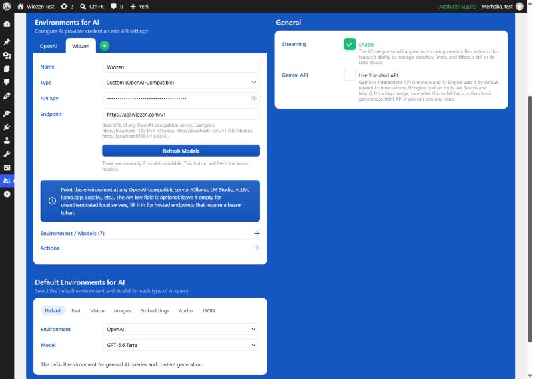The height and width of the screenshot is (379, 533).
Task: Click Endpoint field with https://api.wiozen.com/v1
Action: [x=181, y=114]
